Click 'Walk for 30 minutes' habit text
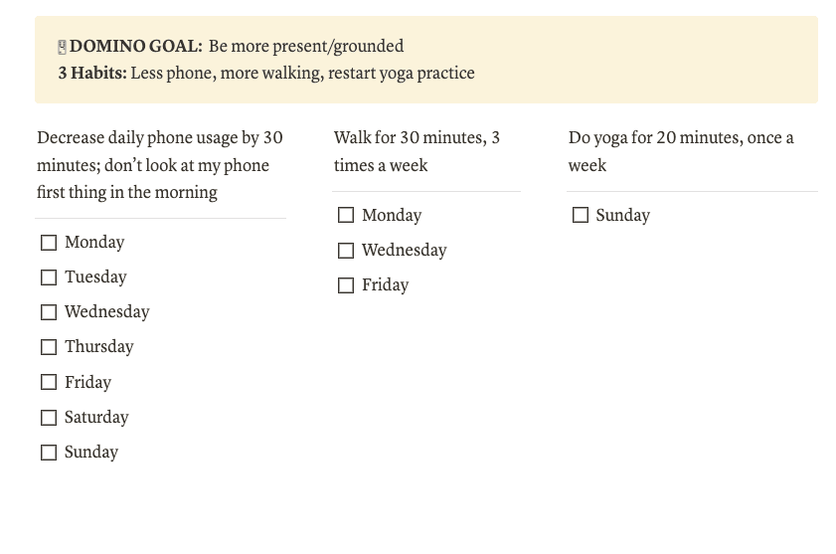Viewport: 836px width, 554px height. click(417, 151)
